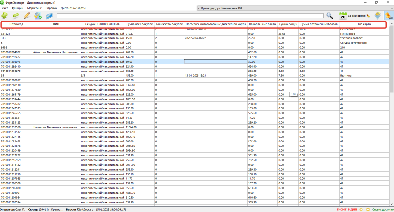This screenshot has width=394, height=212.
Task: Click the blue card toolbar icon
Action: tap(49, 16)
